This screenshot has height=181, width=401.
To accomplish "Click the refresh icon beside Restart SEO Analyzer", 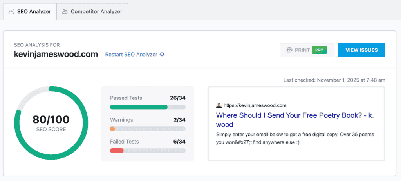I will pos(162,55).
